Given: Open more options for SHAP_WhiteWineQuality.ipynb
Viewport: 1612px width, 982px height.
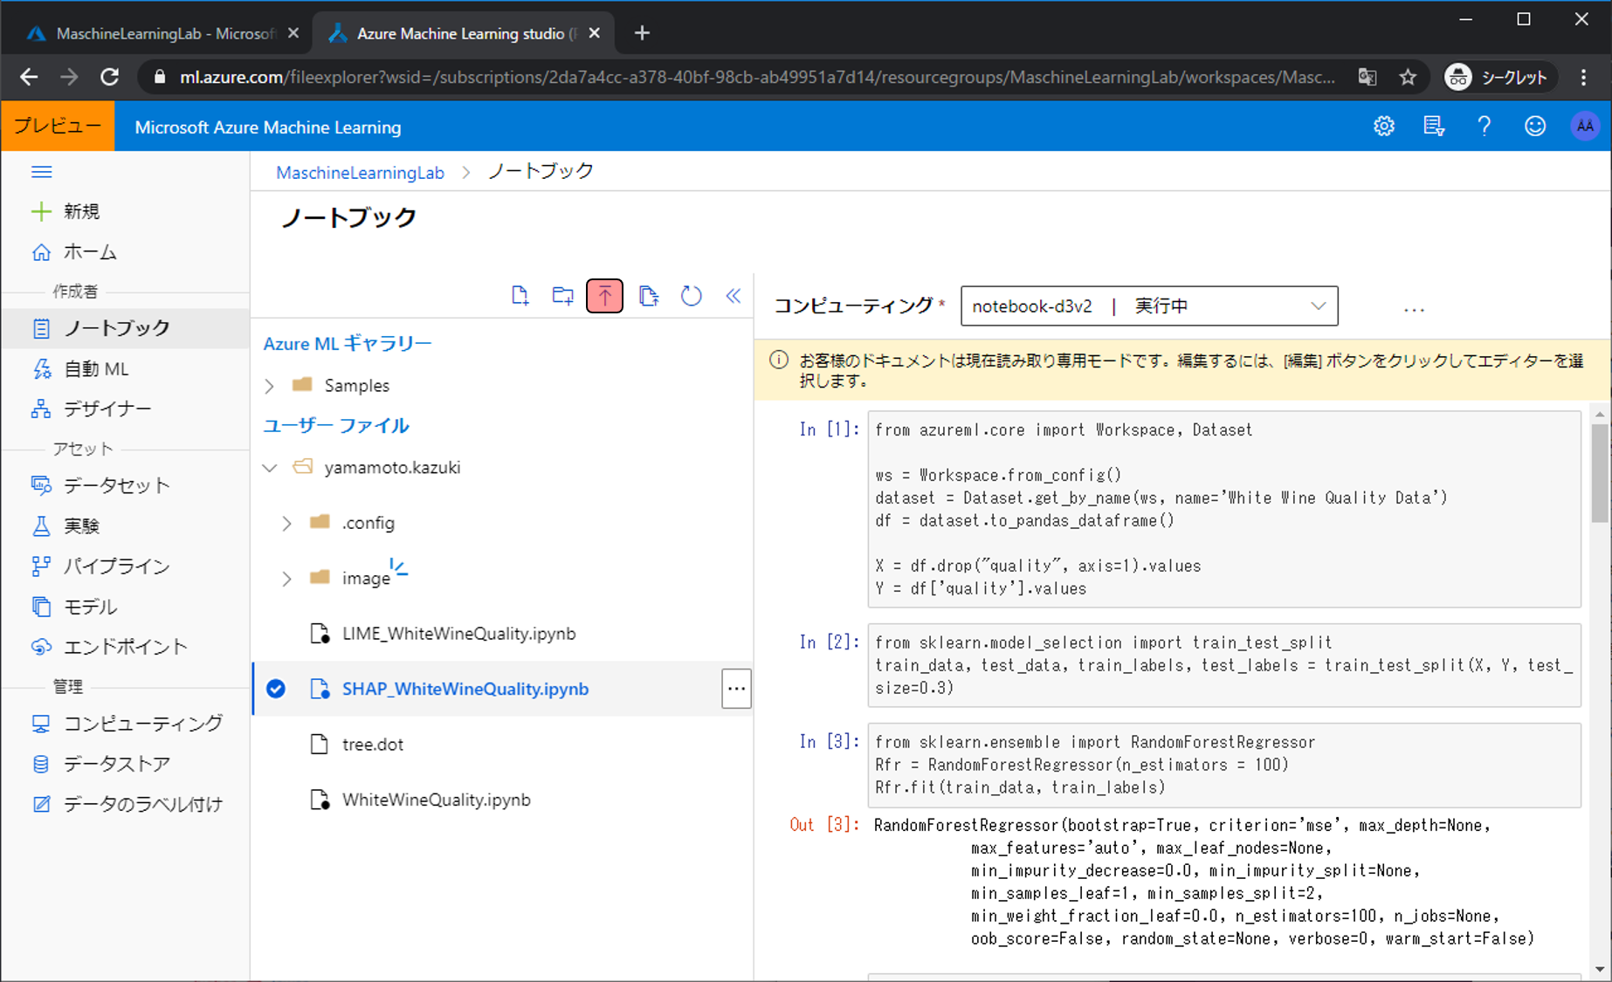Looking at the screenshot, I should (736, 689).
